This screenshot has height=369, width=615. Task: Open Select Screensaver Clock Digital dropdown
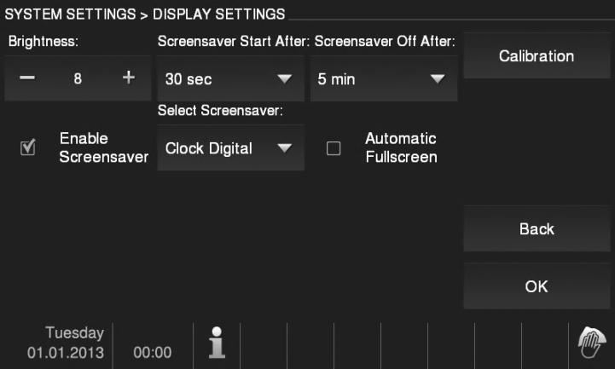coord(230,148)
